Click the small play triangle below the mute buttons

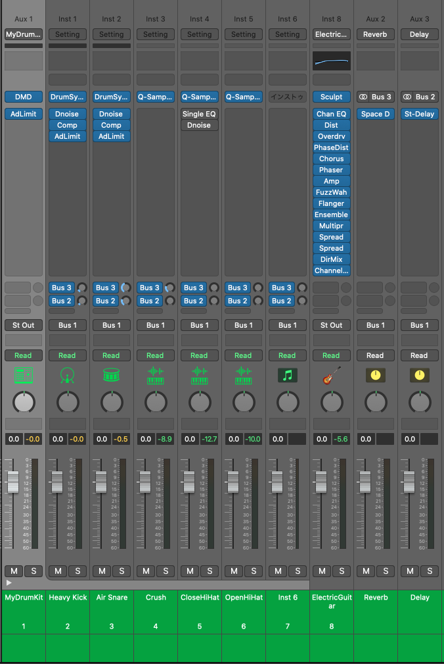(9, 582)
